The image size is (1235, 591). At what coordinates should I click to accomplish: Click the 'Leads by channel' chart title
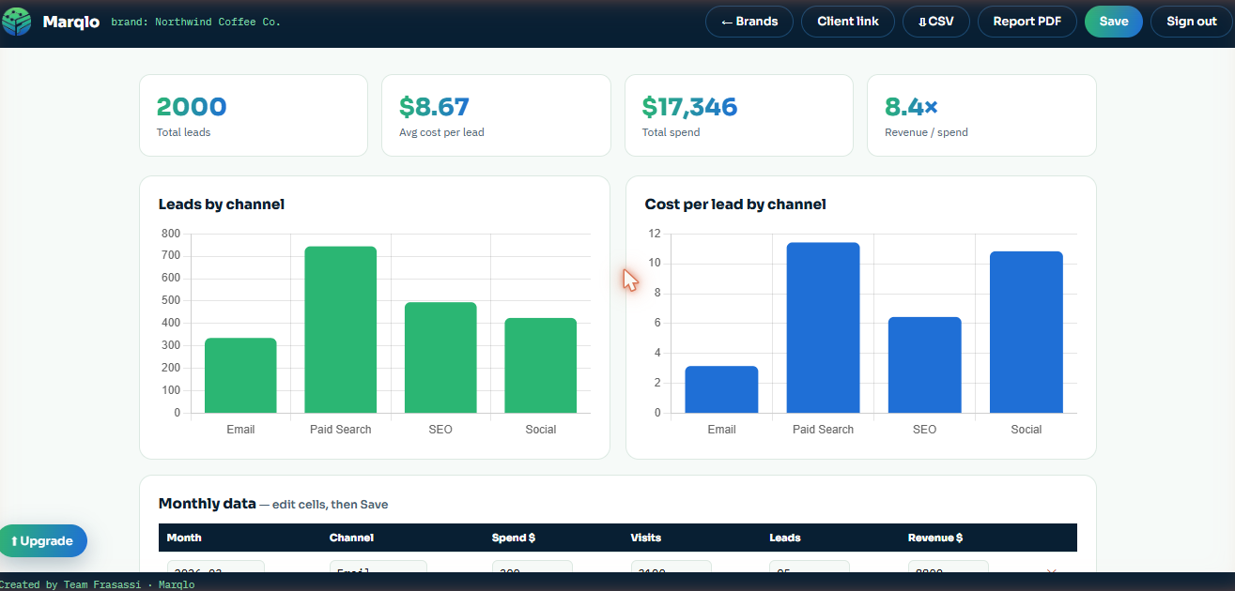[222, 205]
